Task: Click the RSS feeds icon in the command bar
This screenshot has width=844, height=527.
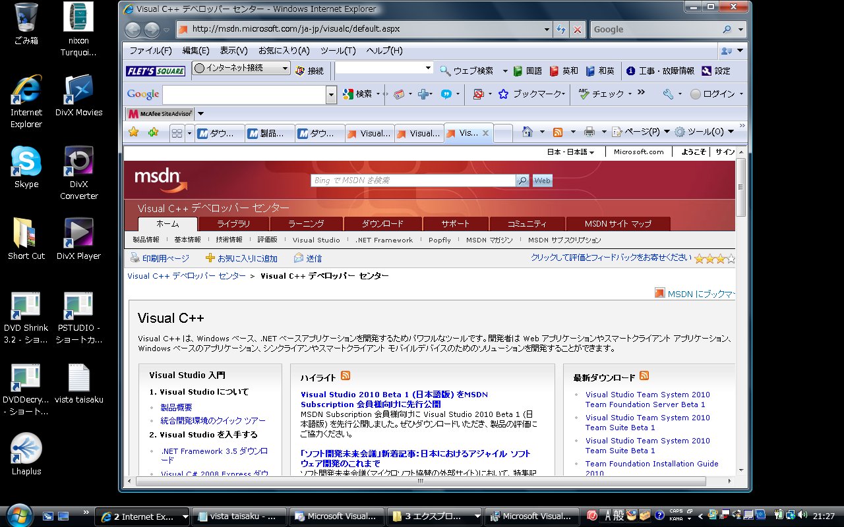Action: tap(558, 132)
